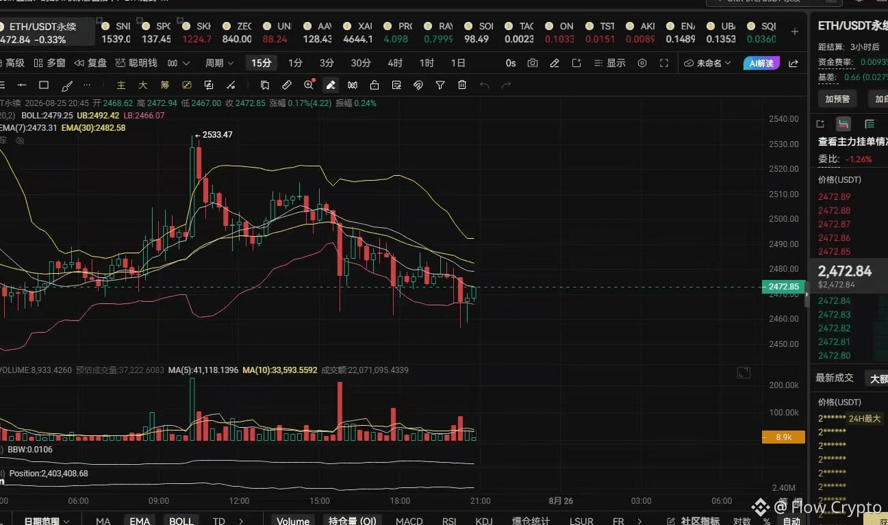The height and width of the screenshot is (525, 888).
Task: Switch to the 1日 timeframe
Action: [x=458, y=63]
